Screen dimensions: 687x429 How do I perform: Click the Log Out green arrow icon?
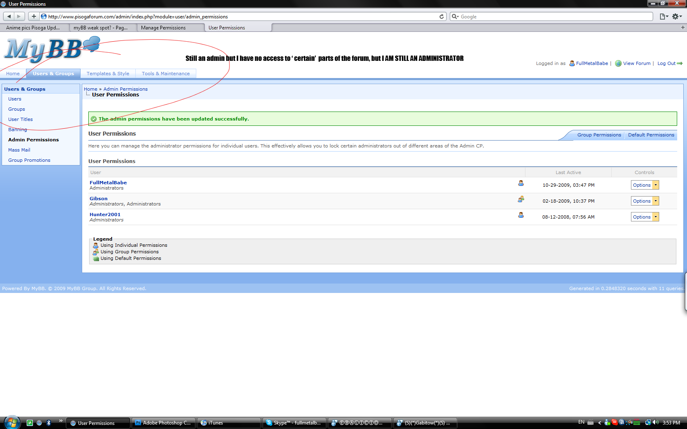coord(680,63)
